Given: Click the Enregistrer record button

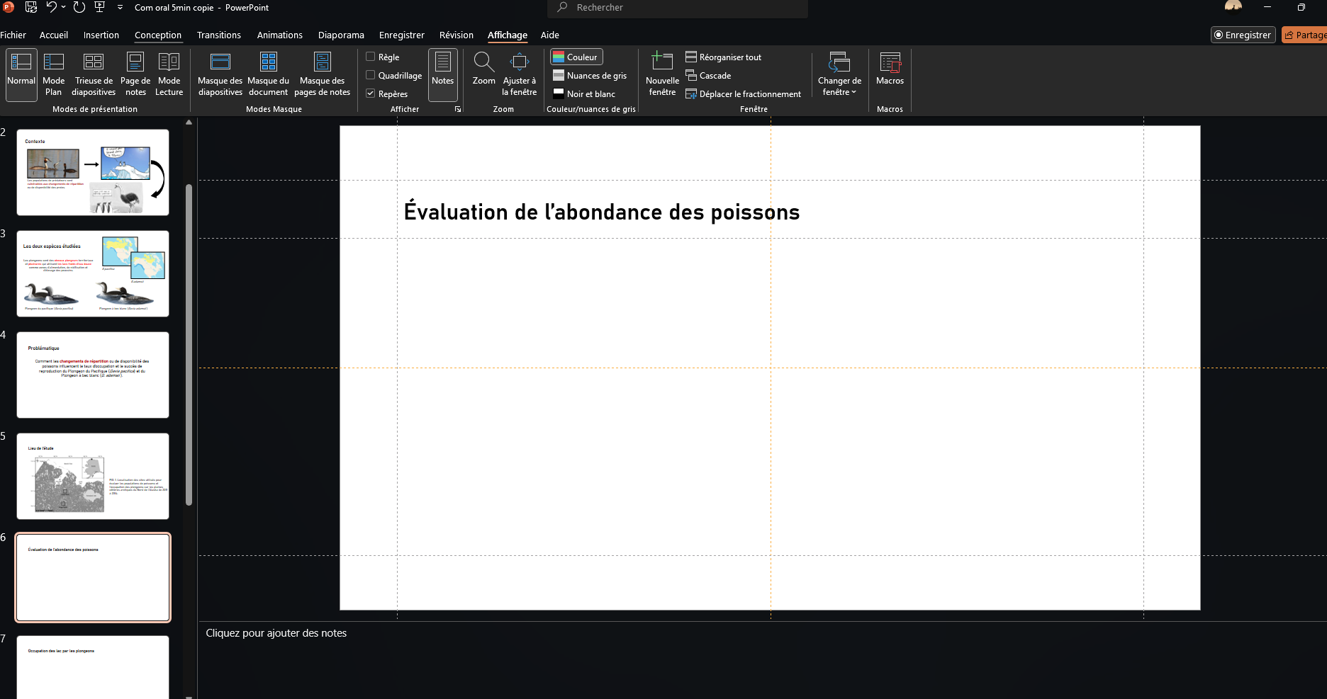Looking at the screenshot, I should pyautogui.click(x=1243, y=35).
